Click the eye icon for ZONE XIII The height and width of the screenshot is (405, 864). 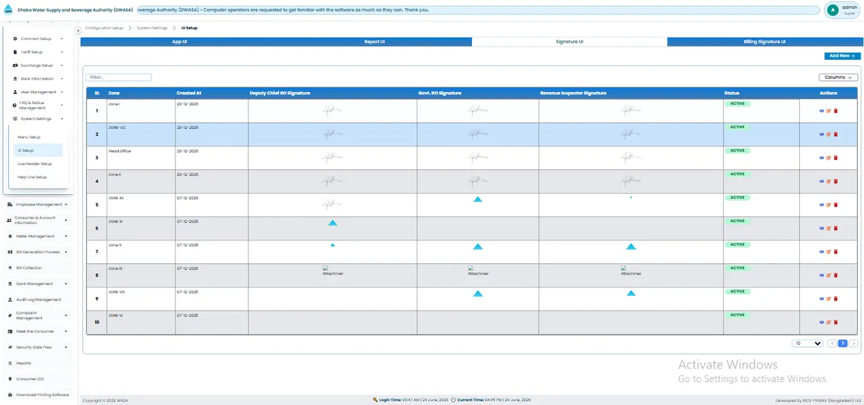click(x=821, y=205)
